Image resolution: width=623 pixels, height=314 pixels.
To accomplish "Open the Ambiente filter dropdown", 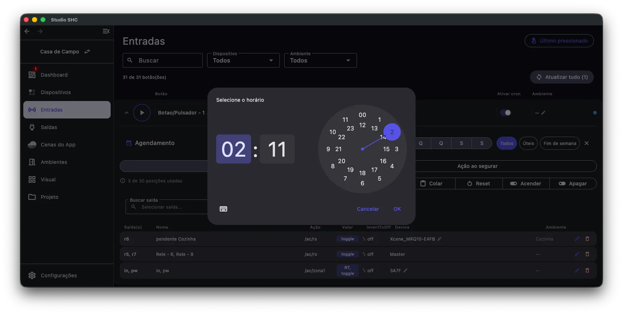I will 321,60.
